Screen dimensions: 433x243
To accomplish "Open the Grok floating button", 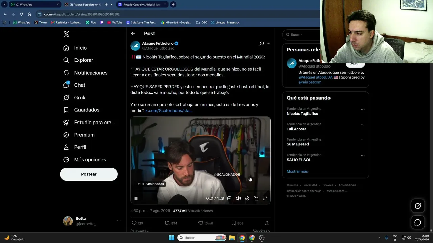I will pyautogui.click(x=418, y=206).
